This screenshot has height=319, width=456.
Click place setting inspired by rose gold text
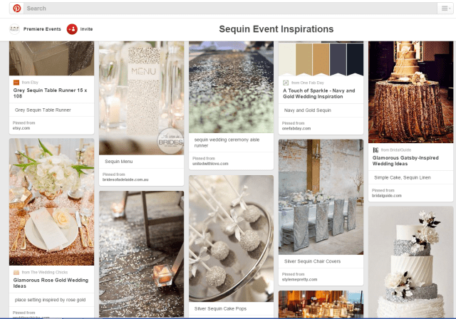click(50, 300)
